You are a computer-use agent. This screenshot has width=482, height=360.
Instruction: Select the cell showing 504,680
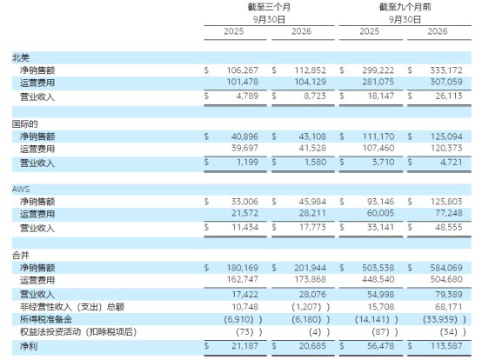(446, 280)
